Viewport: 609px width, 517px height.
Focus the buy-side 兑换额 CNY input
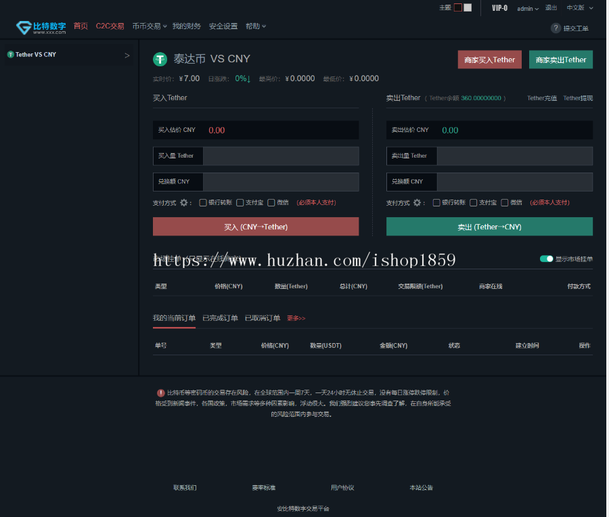tap(281, 182)
